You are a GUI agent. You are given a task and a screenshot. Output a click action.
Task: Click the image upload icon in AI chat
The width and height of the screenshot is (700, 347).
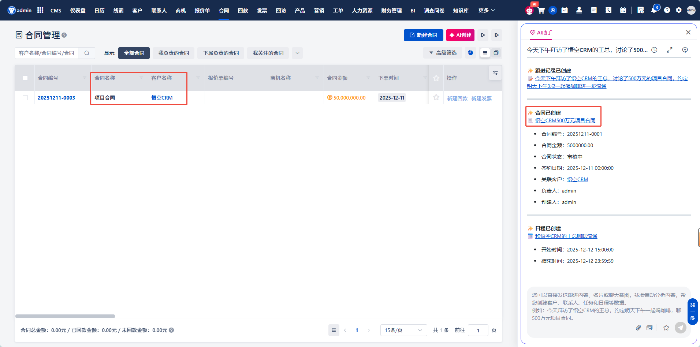click(x=649, y=328)
